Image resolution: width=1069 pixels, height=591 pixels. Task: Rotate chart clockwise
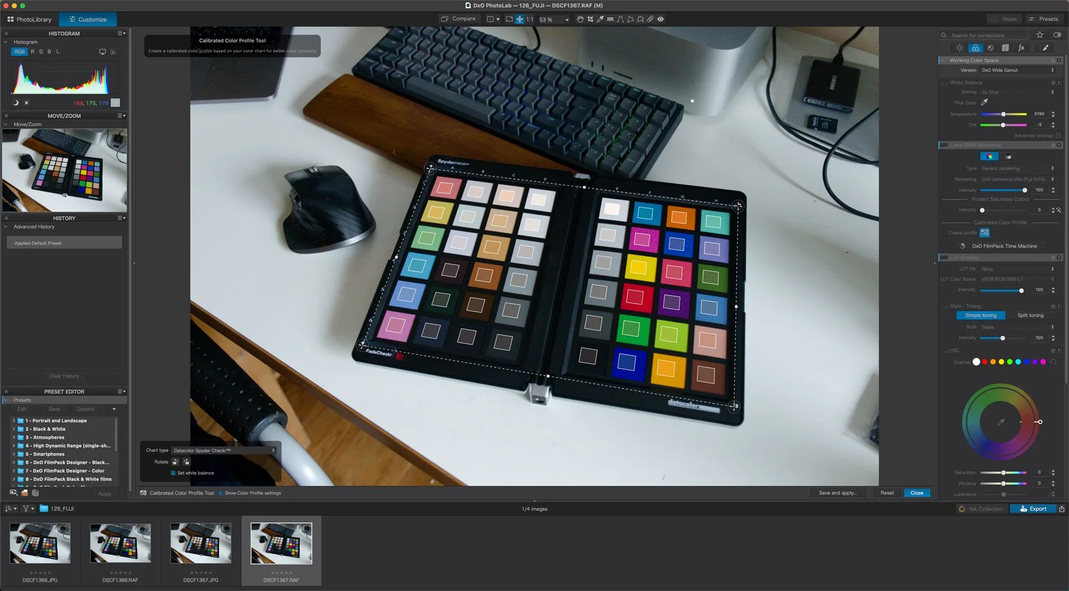pyautogui.click(x=186, y=462)
